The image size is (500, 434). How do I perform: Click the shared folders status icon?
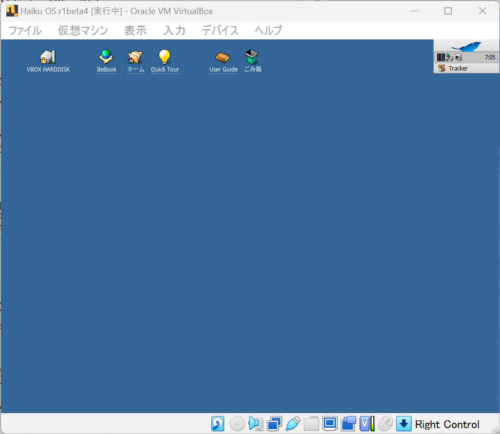coord(311,424)
